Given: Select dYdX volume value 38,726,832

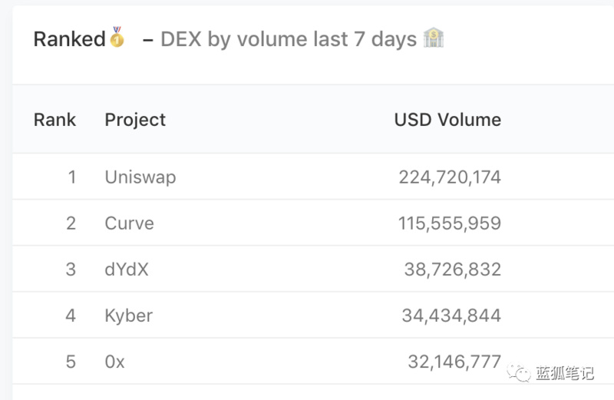Looking at the screenshot, I should (453, 269).
